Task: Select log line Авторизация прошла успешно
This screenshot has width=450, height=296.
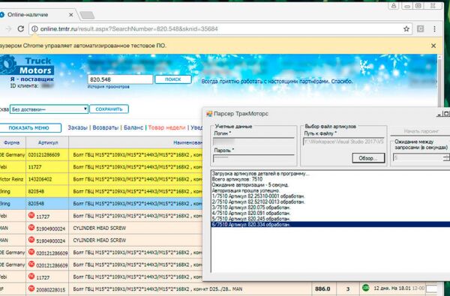Action: click(246, 191)
